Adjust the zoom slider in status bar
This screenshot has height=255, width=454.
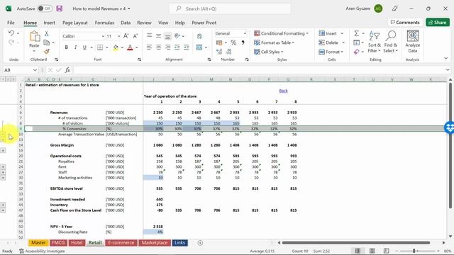pyautogui.click(x=414, y=251)
